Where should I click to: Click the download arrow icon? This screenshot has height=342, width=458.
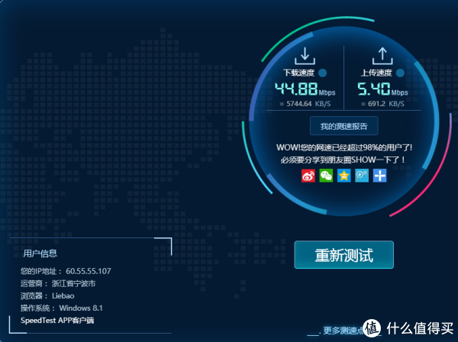[x=305, y=56]
